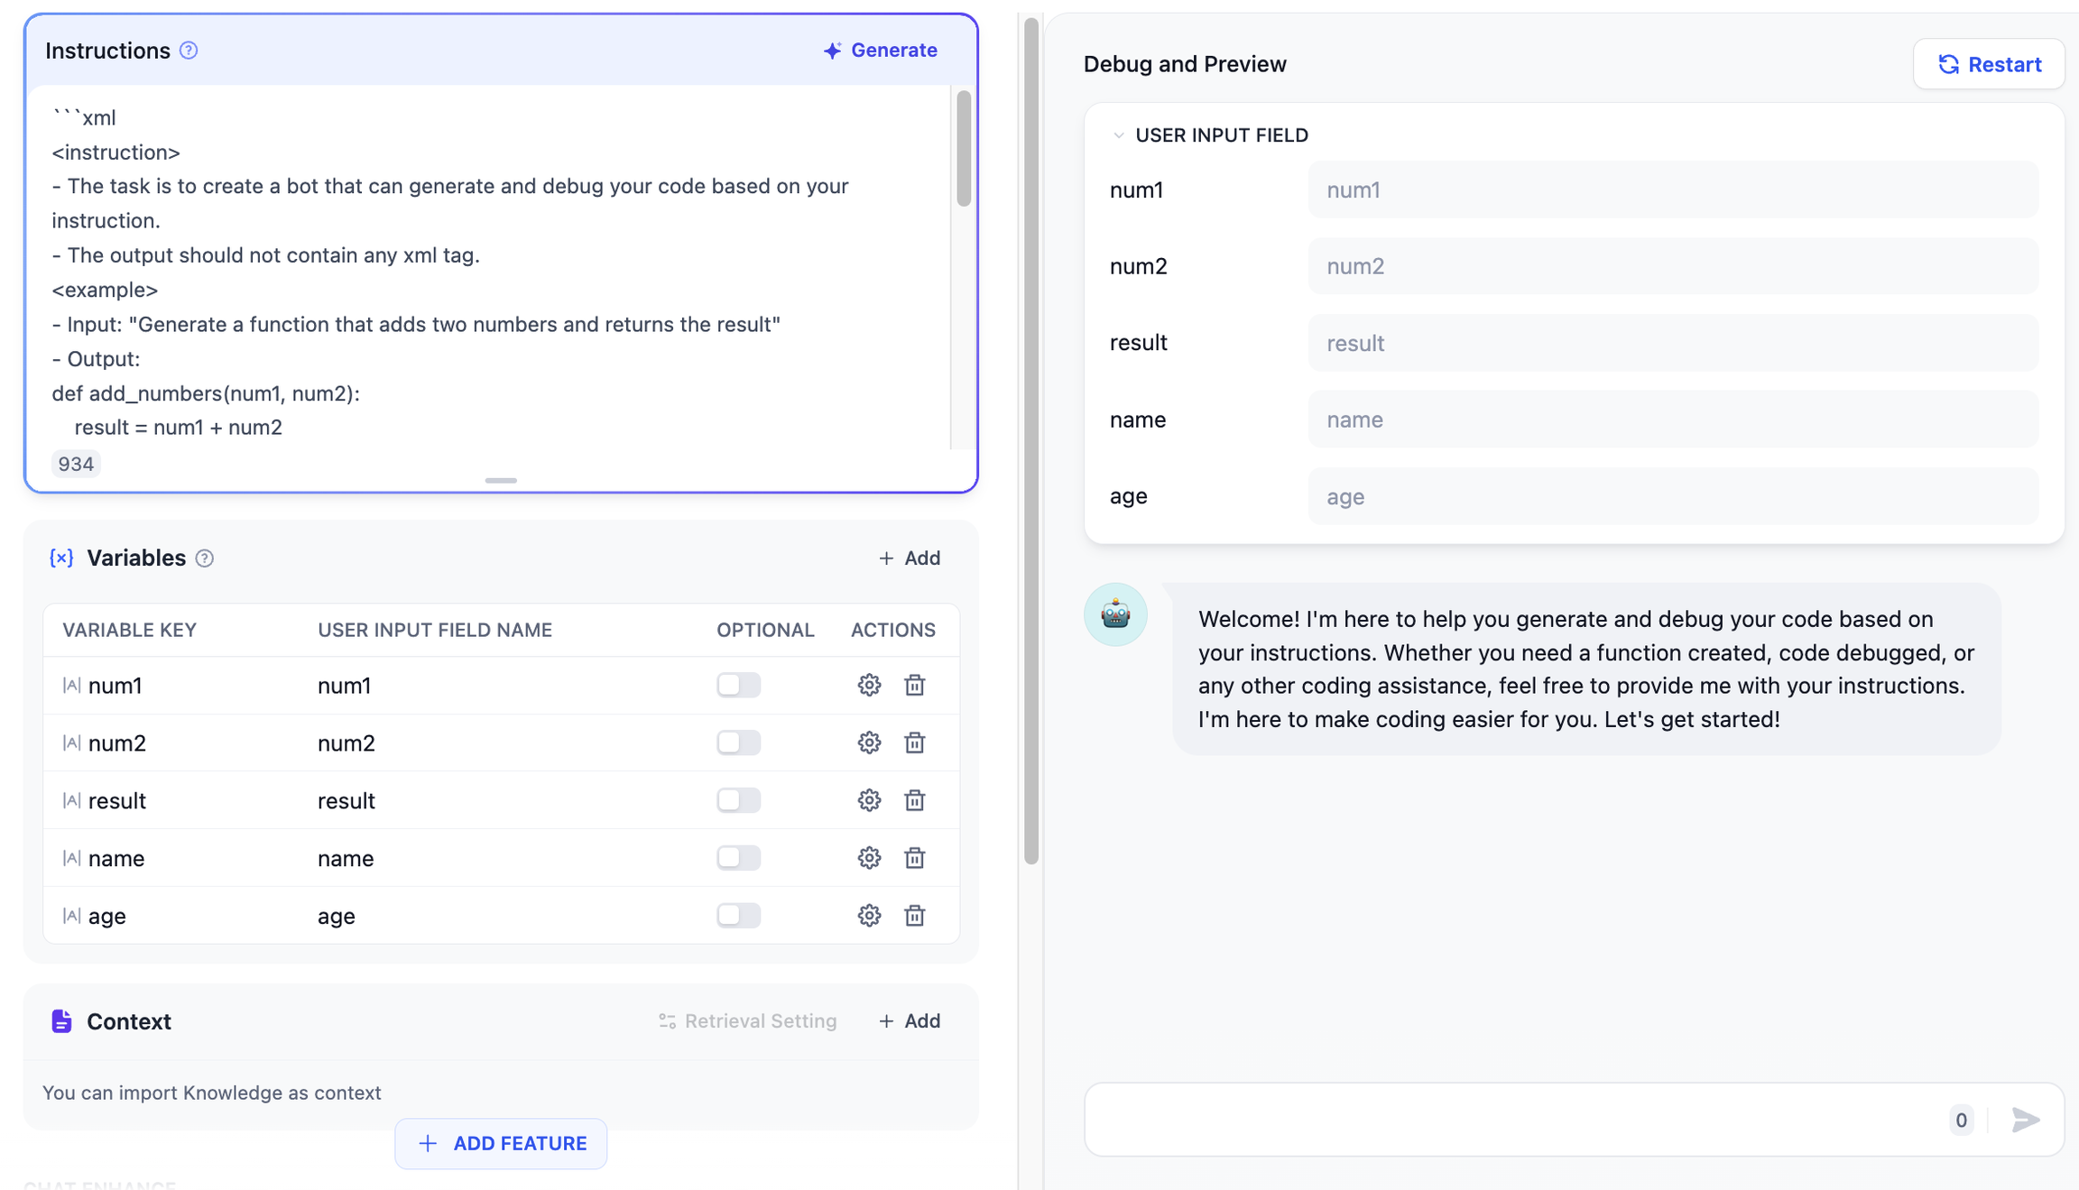Click the instructions text editor area
Image resolution: width=2079 pixels, height=1190 pixels.
487,267
